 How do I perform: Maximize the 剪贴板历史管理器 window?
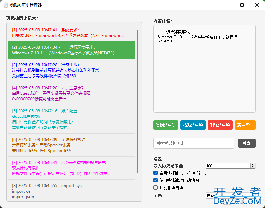tap(242, 5)
